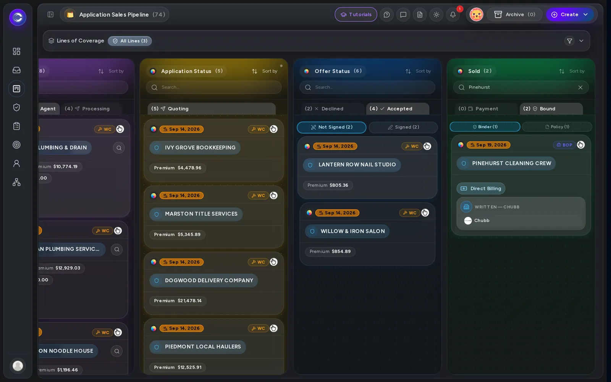Toggle the All Lines (3) filter chip

[130, 41]
